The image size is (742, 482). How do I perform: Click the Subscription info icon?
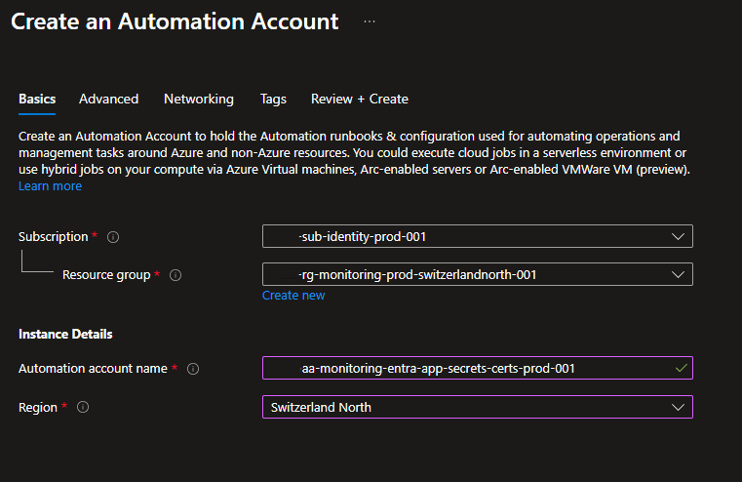click(113, 237)
